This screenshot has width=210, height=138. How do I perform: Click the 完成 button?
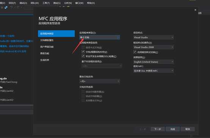pyautogui.click(x=172, y=129)
